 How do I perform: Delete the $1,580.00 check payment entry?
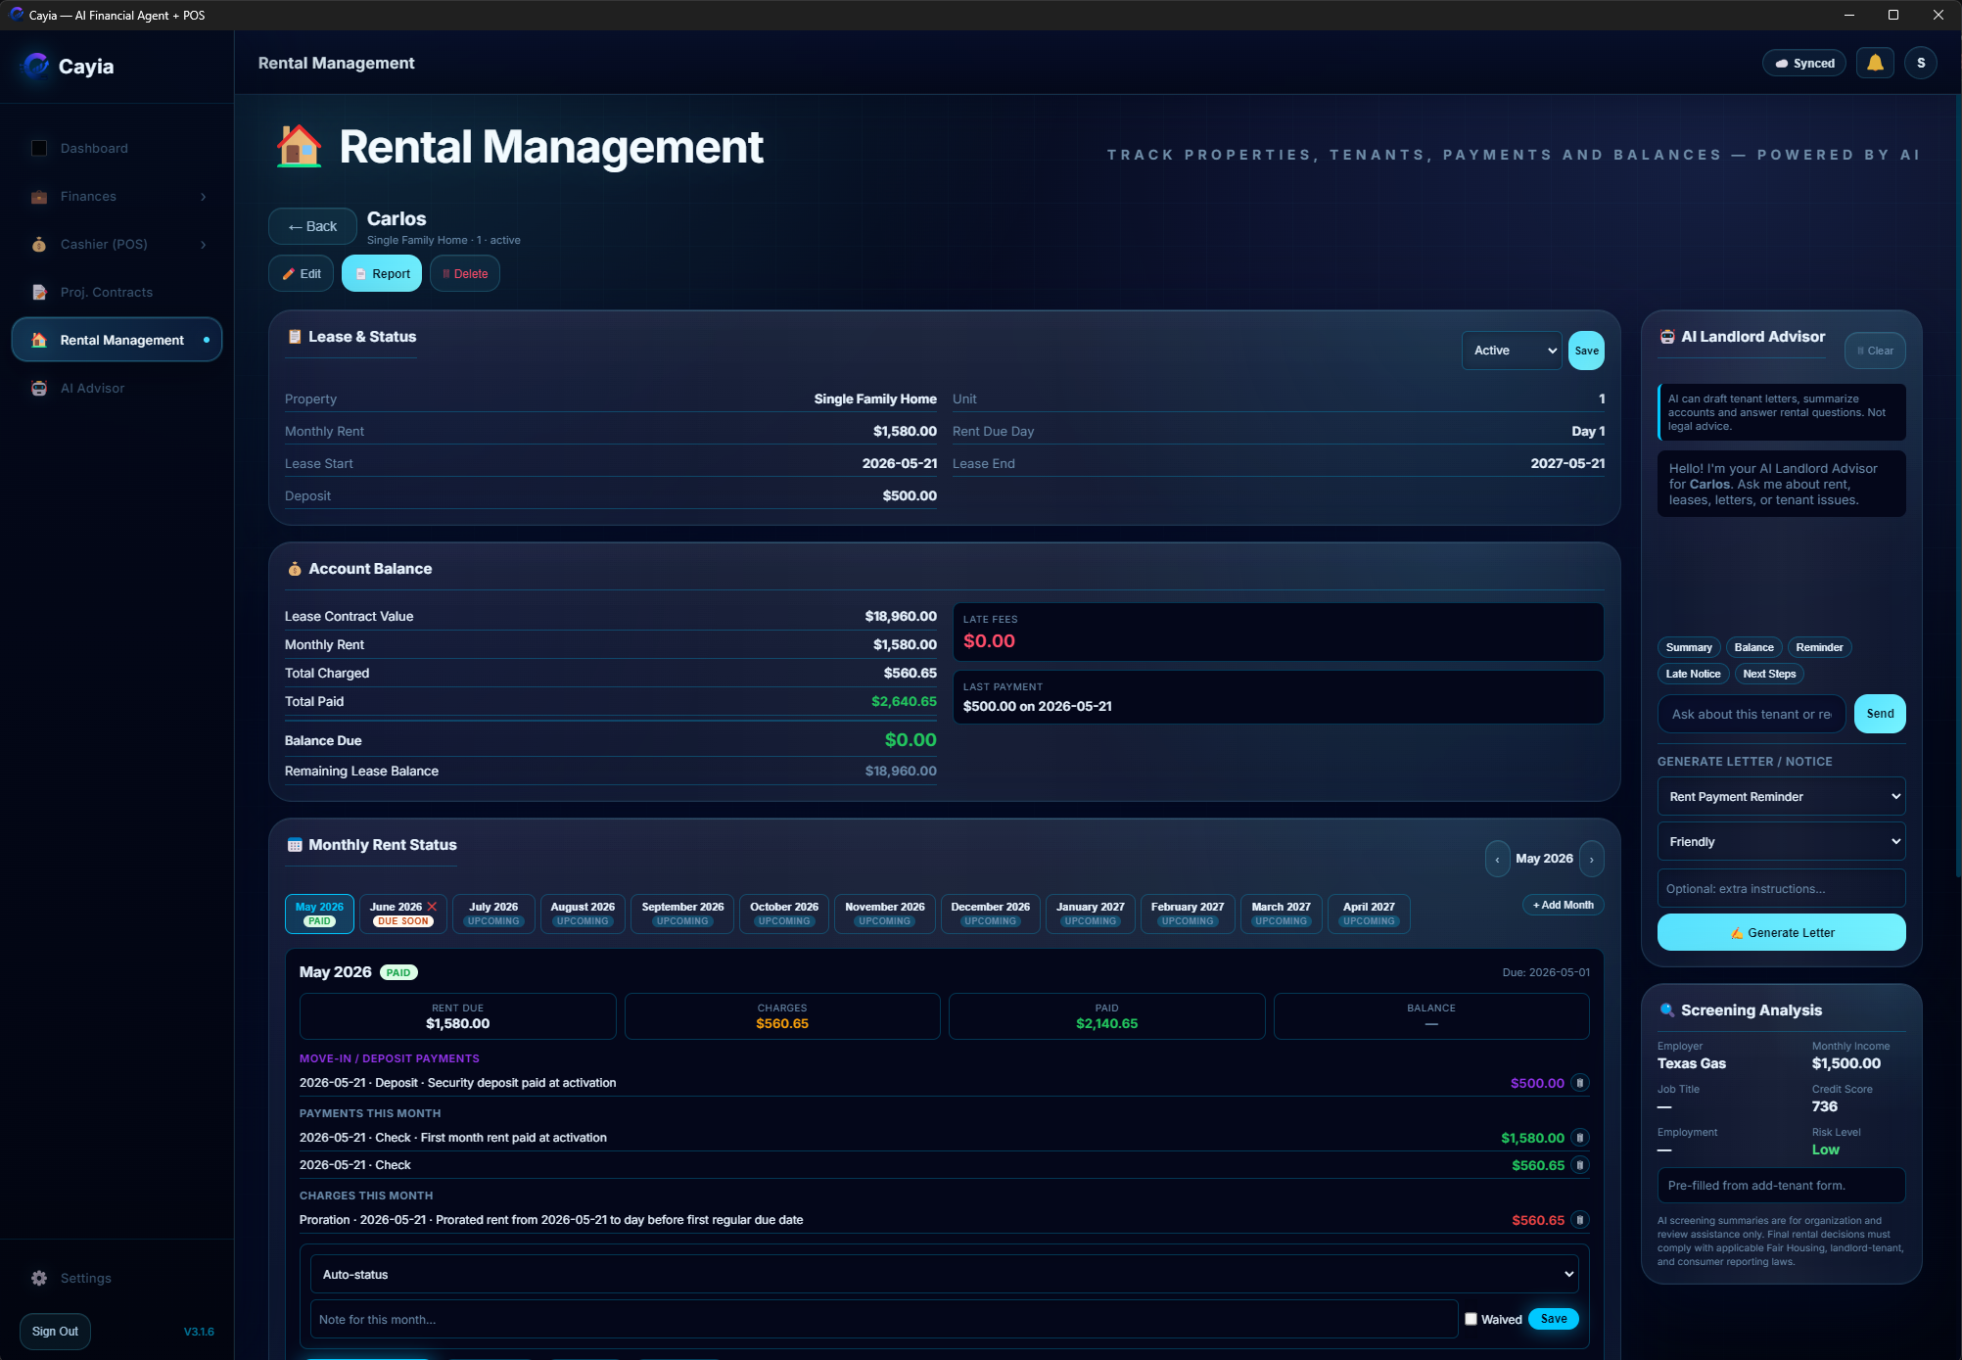1579,1138
